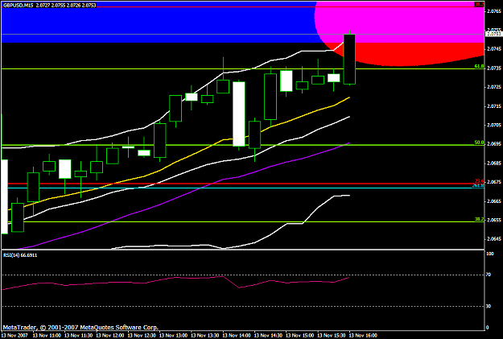
Task: Click the RSI scale value 100
Action: tap(490, 254)
